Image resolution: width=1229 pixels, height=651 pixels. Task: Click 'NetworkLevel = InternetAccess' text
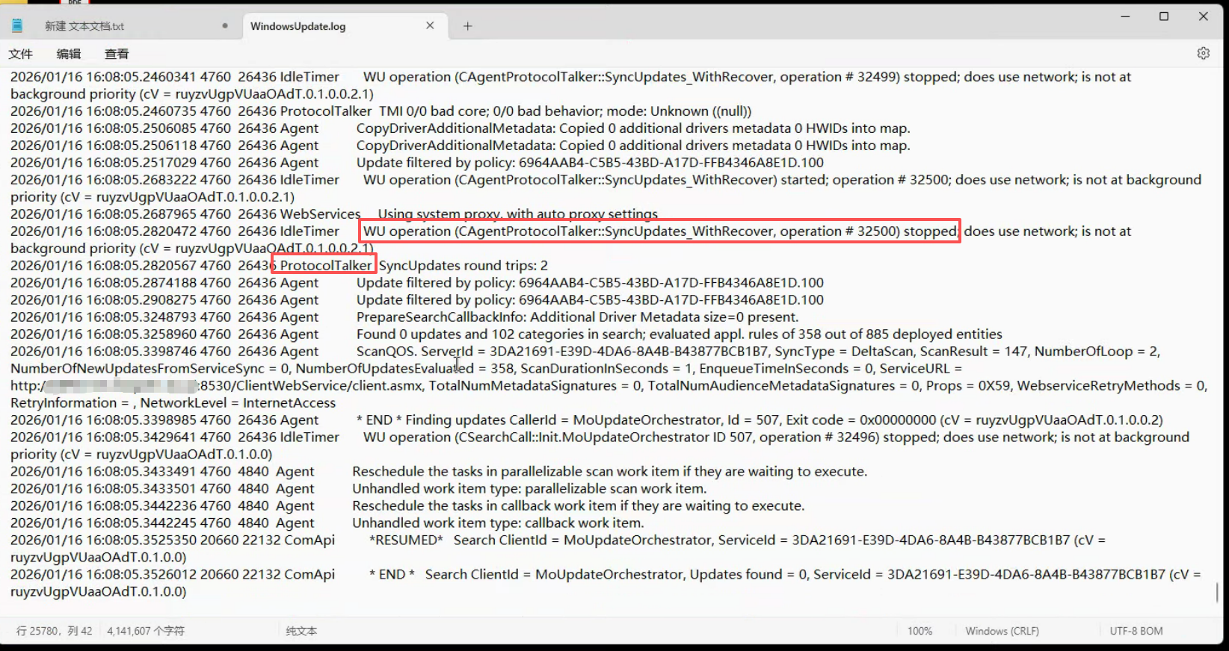pos(238,403)
